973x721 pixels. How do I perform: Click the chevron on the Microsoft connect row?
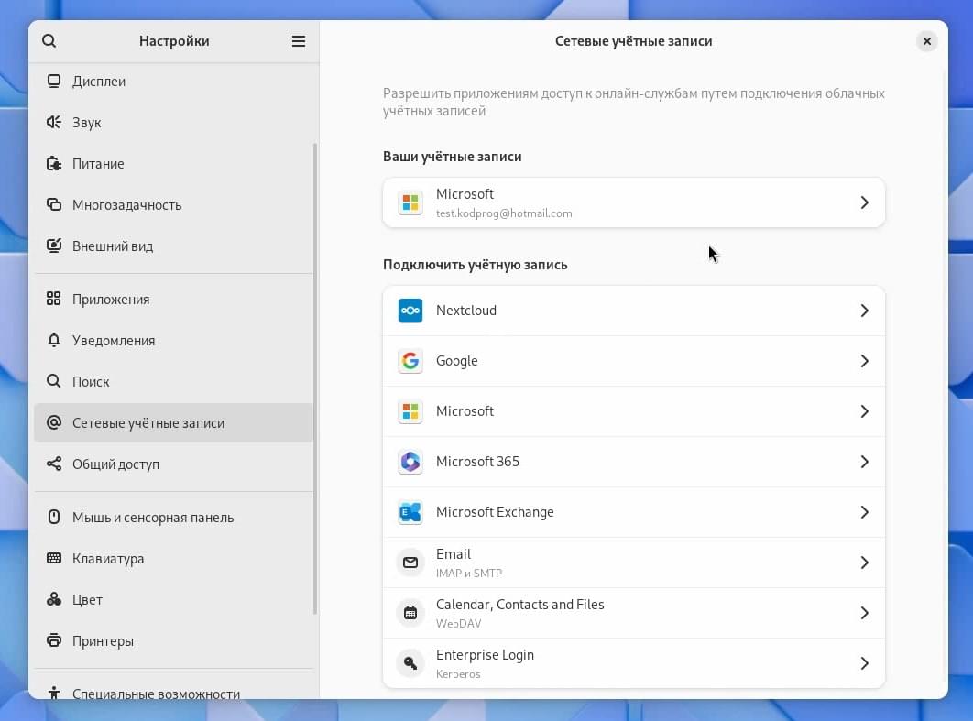pos(864,411)
